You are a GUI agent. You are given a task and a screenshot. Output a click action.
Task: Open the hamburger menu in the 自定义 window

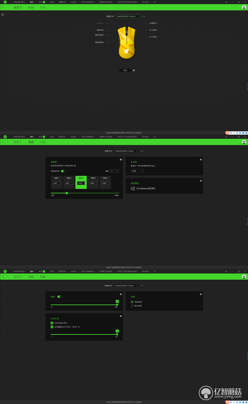(3, 15)
